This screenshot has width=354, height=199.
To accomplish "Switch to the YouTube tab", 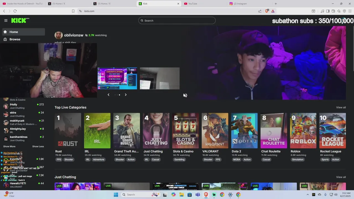I will tap(204, 4).
